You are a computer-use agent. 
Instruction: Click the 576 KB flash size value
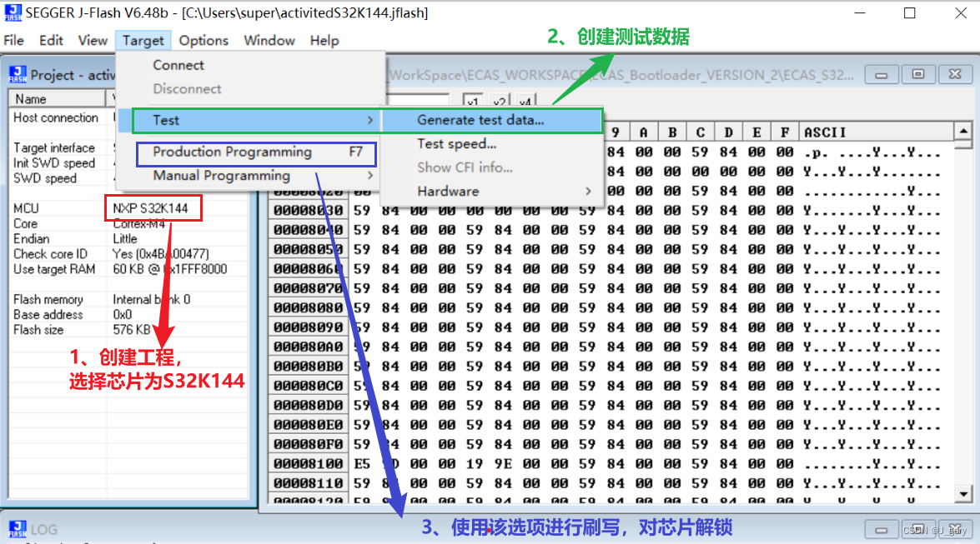pyautogui.click(x=131, y=330)
